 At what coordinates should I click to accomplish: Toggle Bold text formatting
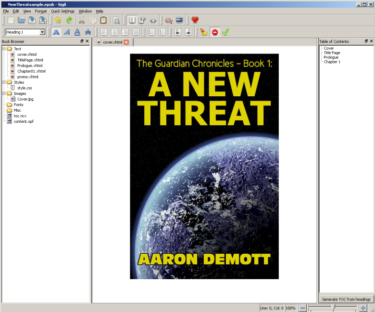(x=56, y=32)
